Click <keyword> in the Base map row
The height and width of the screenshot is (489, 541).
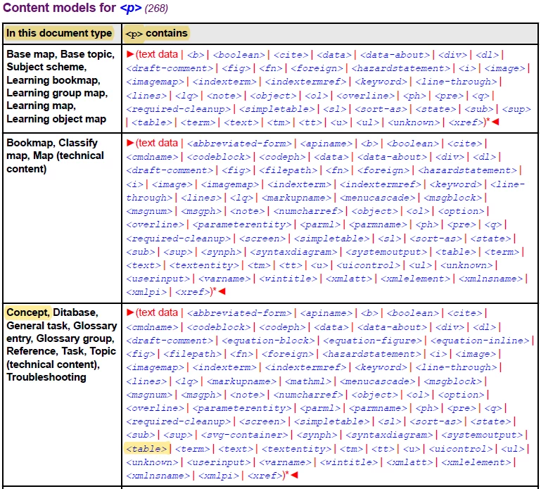381,82
